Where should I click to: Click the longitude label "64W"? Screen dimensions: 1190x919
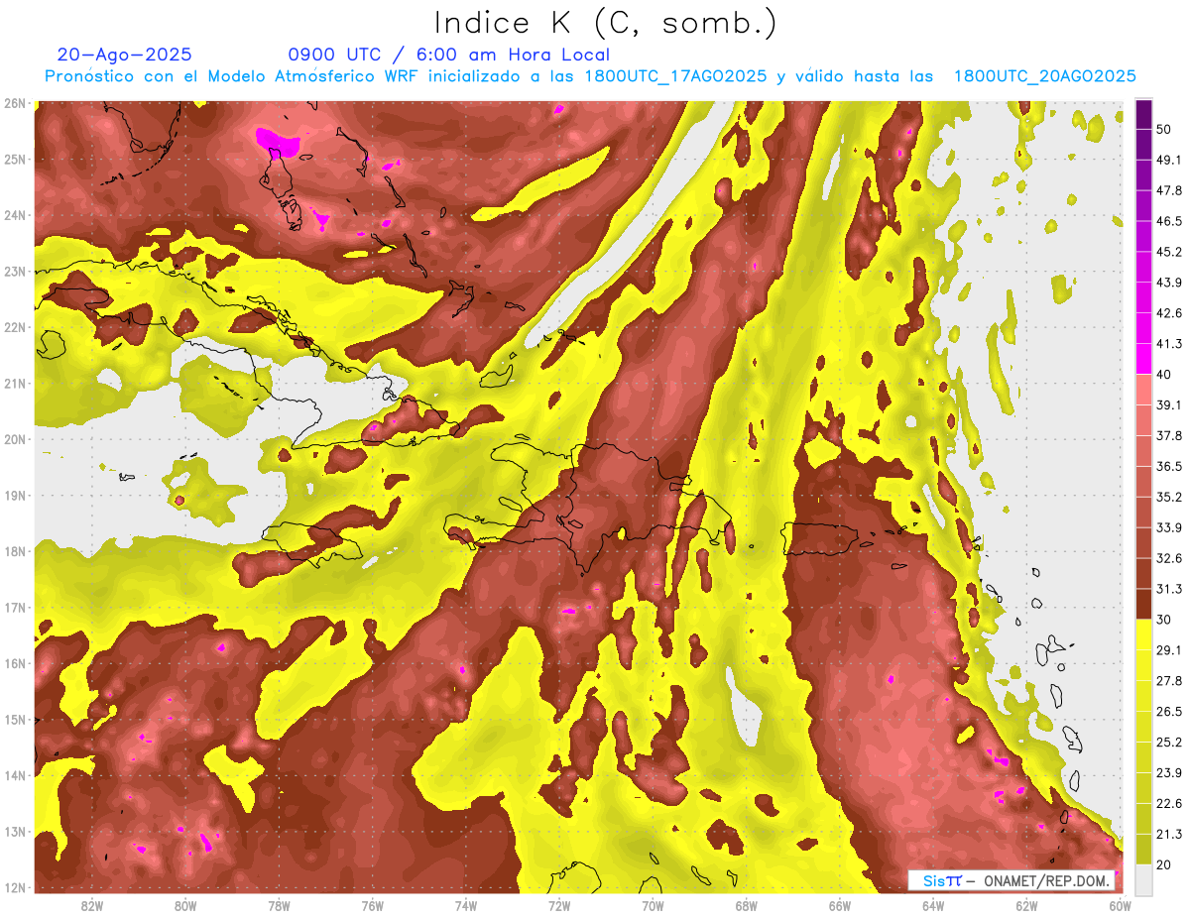pos(932,906)
